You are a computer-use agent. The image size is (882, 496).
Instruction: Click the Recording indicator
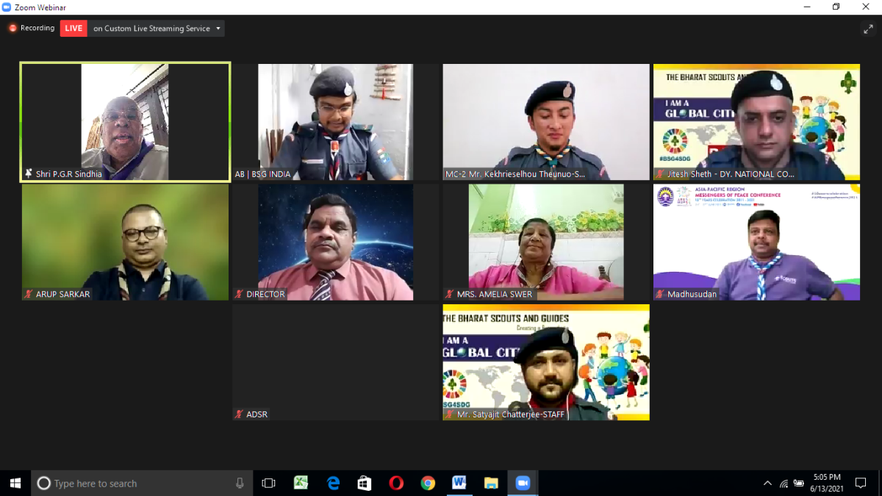[32, 29]
